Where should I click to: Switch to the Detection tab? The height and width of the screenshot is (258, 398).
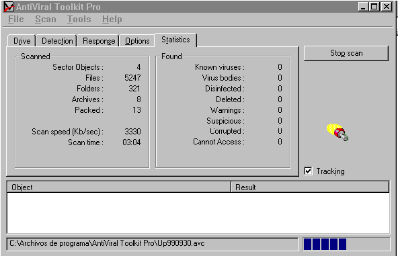click(57, 41)
